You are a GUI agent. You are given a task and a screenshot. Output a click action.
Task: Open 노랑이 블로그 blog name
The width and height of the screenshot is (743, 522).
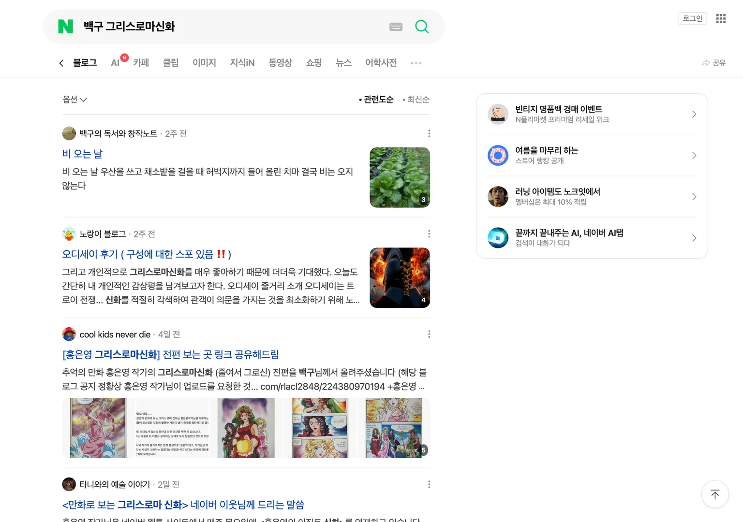103,234
